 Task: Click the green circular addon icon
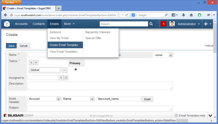(x=199, y=15)
